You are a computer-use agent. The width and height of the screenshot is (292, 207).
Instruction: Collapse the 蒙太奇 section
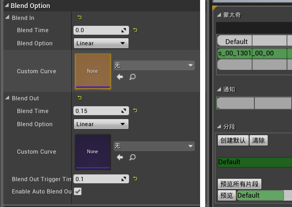pos(219,15)
